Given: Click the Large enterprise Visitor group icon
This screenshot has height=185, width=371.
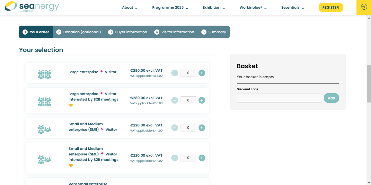Looking at the screenshot, I should tap(44, 74).
